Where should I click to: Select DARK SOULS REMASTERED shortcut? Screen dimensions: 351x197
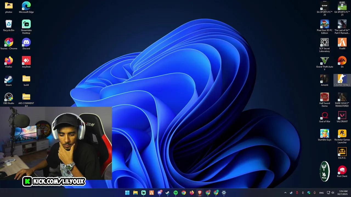(x=342, y=100)
